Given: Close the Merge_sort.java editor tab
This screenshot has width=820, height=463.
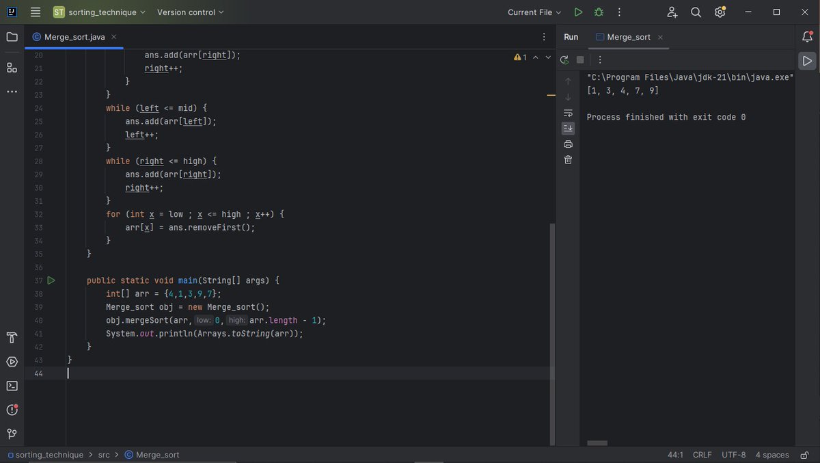Looking at the screenshot, I should 113,37.
